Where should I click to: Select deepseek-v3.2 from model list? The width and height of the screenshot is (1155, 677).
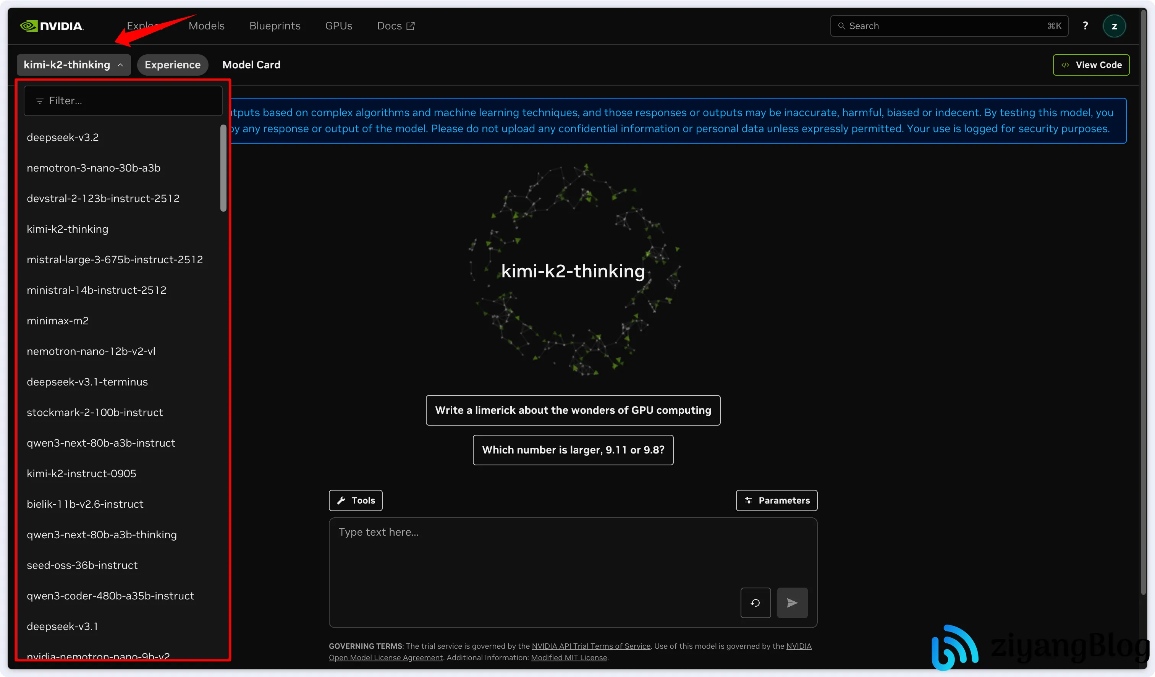[63, 138]
